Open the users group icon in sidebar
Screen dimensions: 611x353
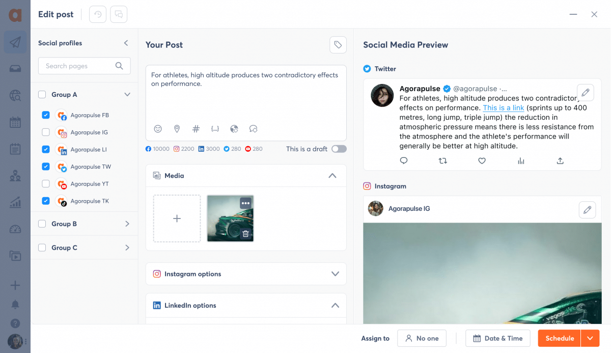(15, 176)
